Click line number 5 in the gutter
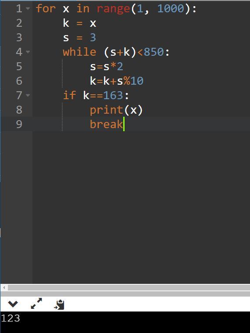The image size is (250, 333). point(19,66)
